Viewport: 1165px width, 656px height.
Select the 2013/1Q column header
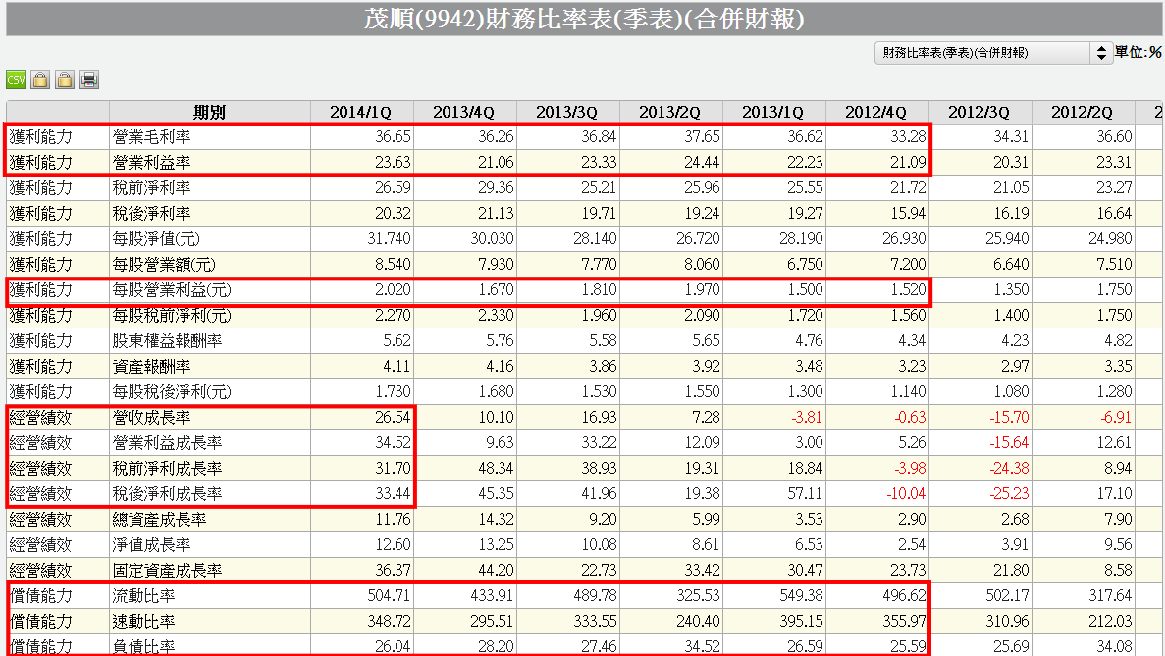coord(772,112)
